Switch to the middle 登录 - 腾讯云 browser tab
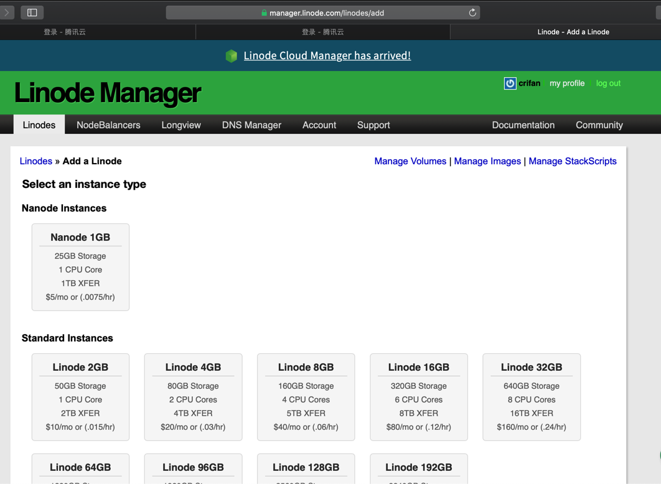The image size is (661, 484). (323, 32)
